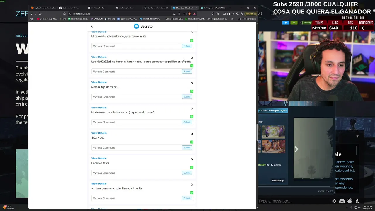This screenshot has width=375, height=211.
Task: Focus comment field under 'SC2 > LoL'
Action: [136, 148]
